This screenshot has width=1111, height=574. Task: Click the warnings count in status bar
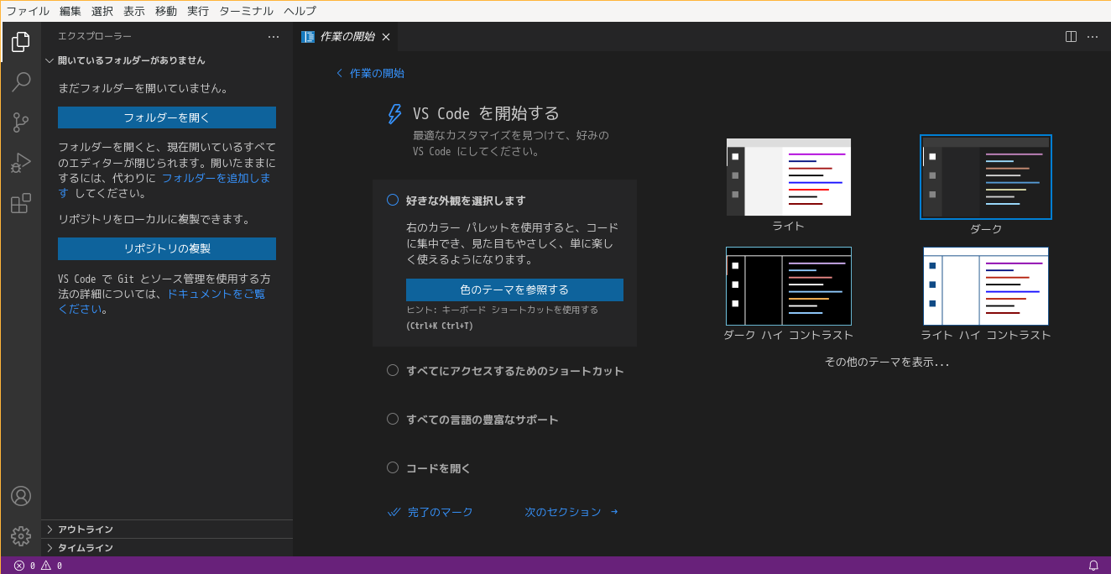(52, 566)
